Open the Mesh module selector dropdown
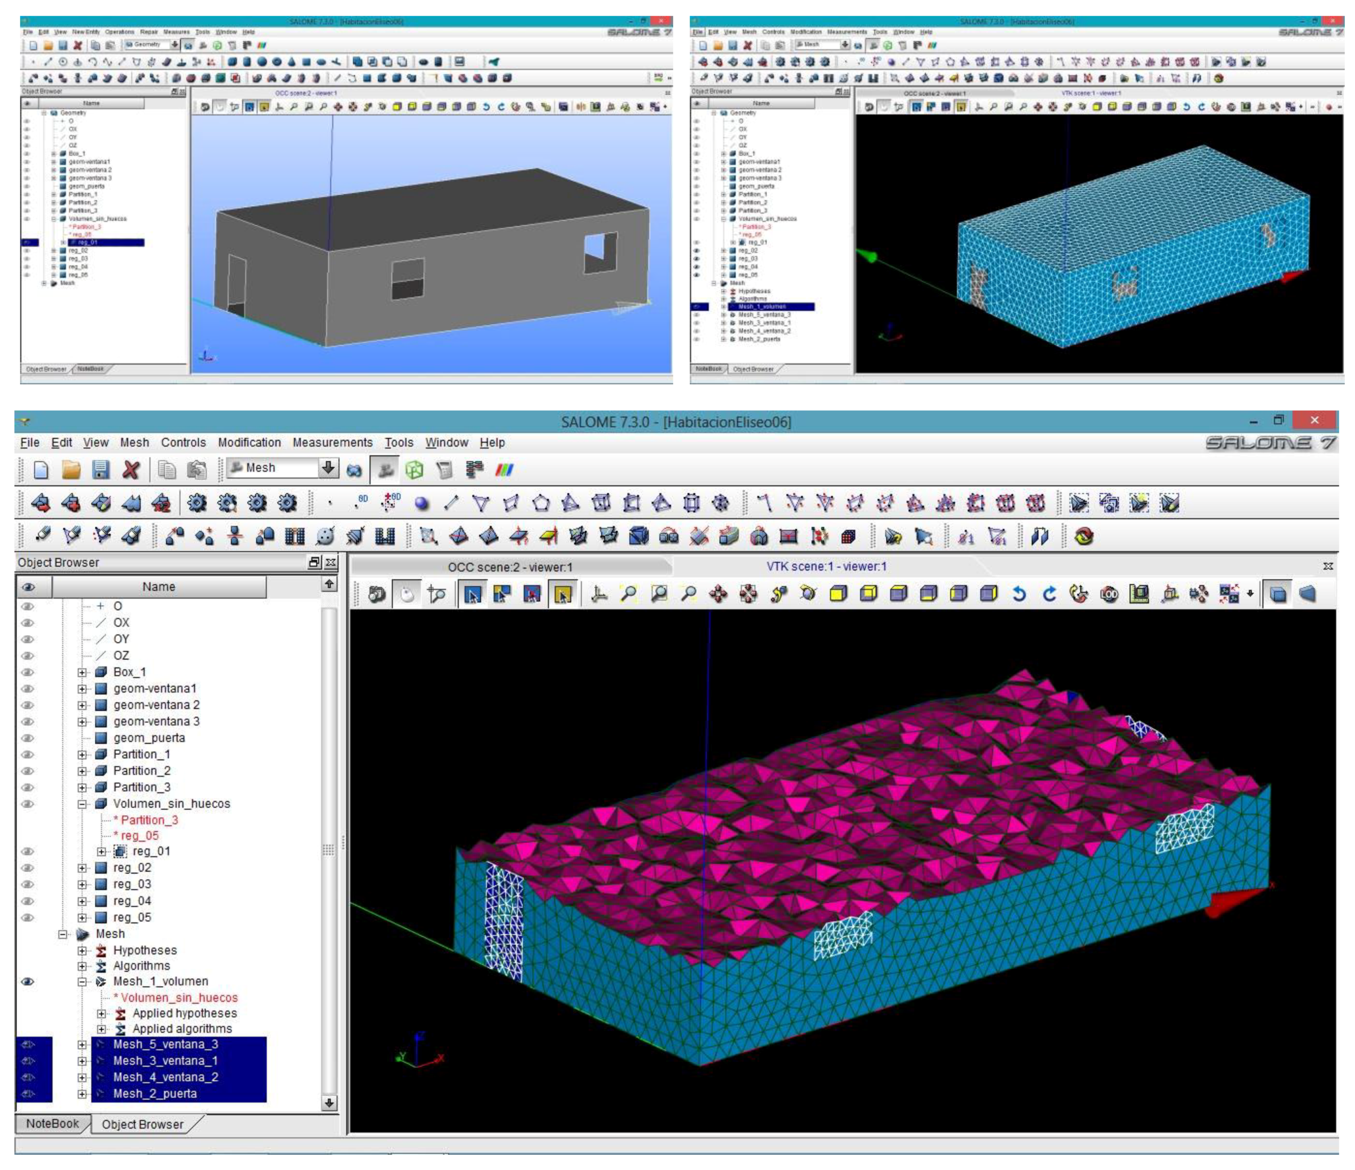Image resolution: width=1355 pixels, height=1170 pixels. click(328, 468)
